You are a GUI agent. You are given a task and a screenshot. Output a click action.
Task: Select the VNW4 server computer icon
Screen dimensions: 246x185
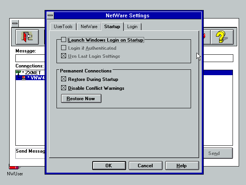tap(23, 78)
